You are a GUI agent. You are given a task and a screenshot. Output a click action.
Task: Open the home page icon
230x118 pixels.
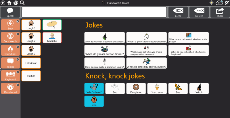tap(9, 3)
